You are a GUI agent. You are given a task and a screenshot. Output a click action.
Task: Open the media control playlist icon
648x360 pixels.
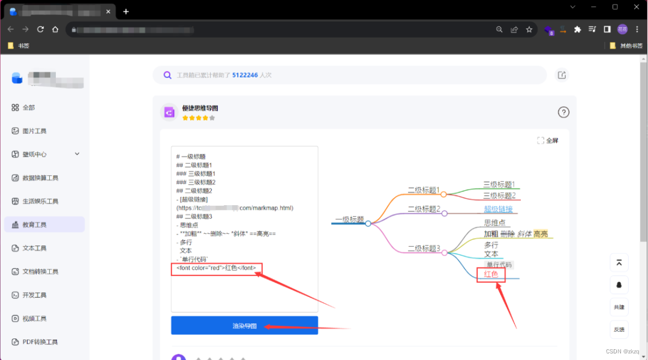tap(592, 29)
